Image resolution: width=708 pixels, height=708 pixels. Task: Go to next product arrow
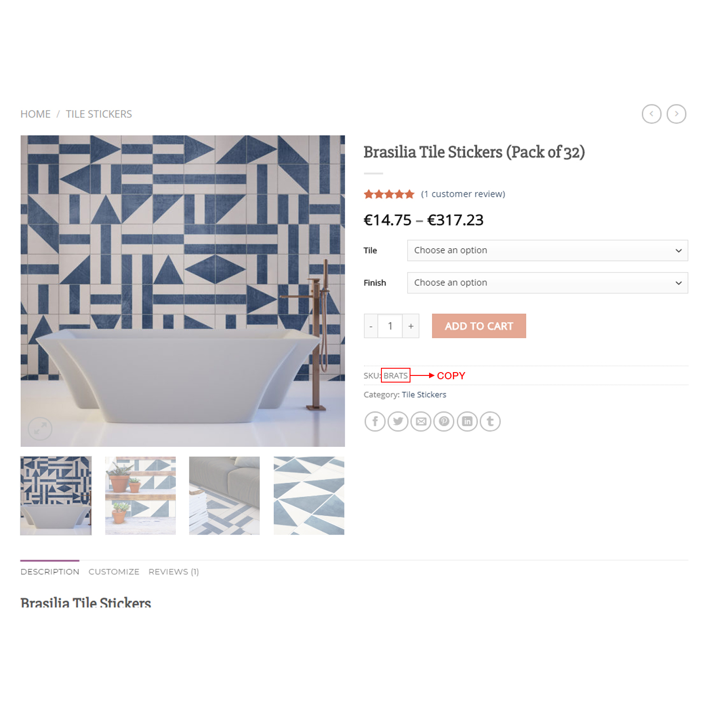point(676,114)
